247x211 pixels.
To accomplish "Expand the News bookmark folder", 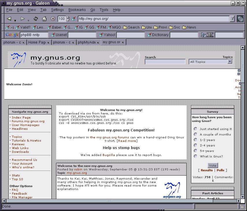I will coord(189,27).
